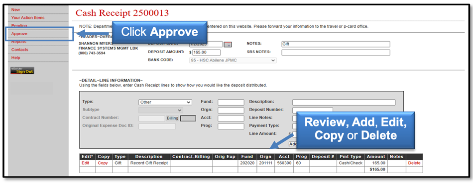Click the 165.00 amount cell on the Gift row
Screen dimensions: 473x183
(x=376, y=163)
